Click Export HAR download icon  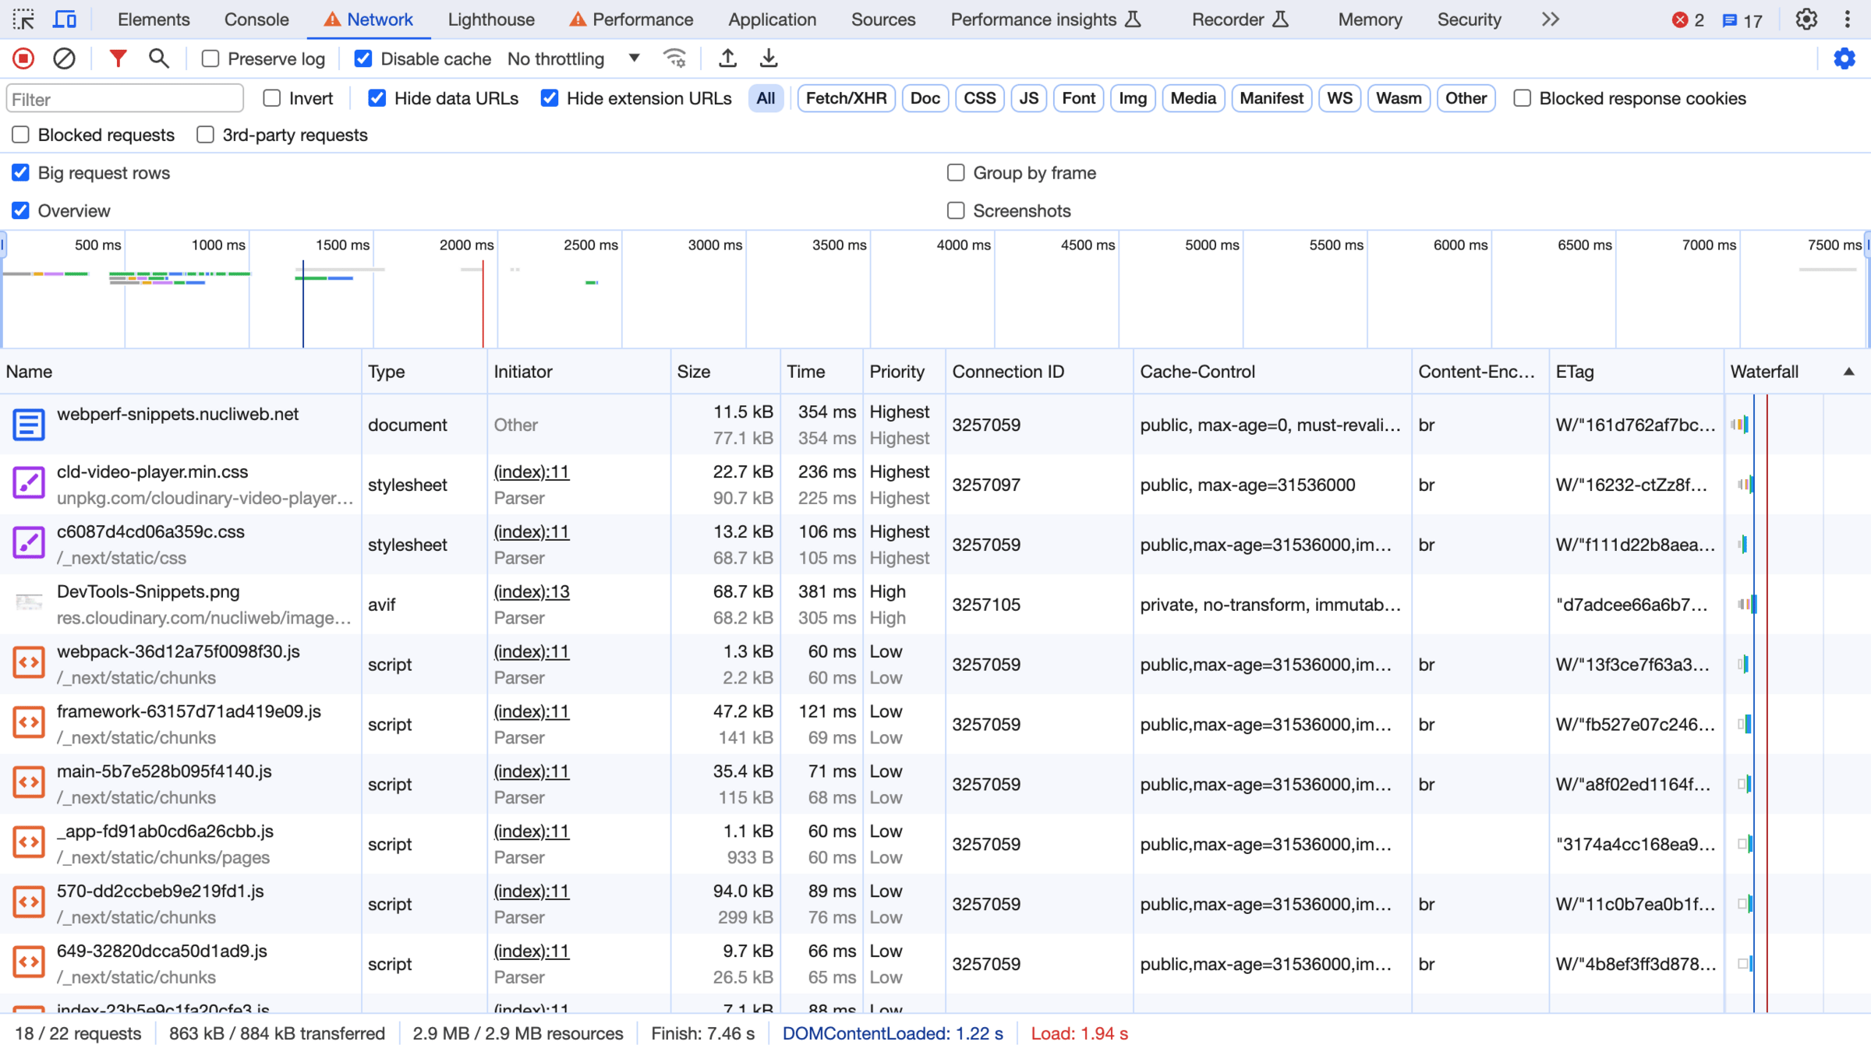[x=769, y=58]
